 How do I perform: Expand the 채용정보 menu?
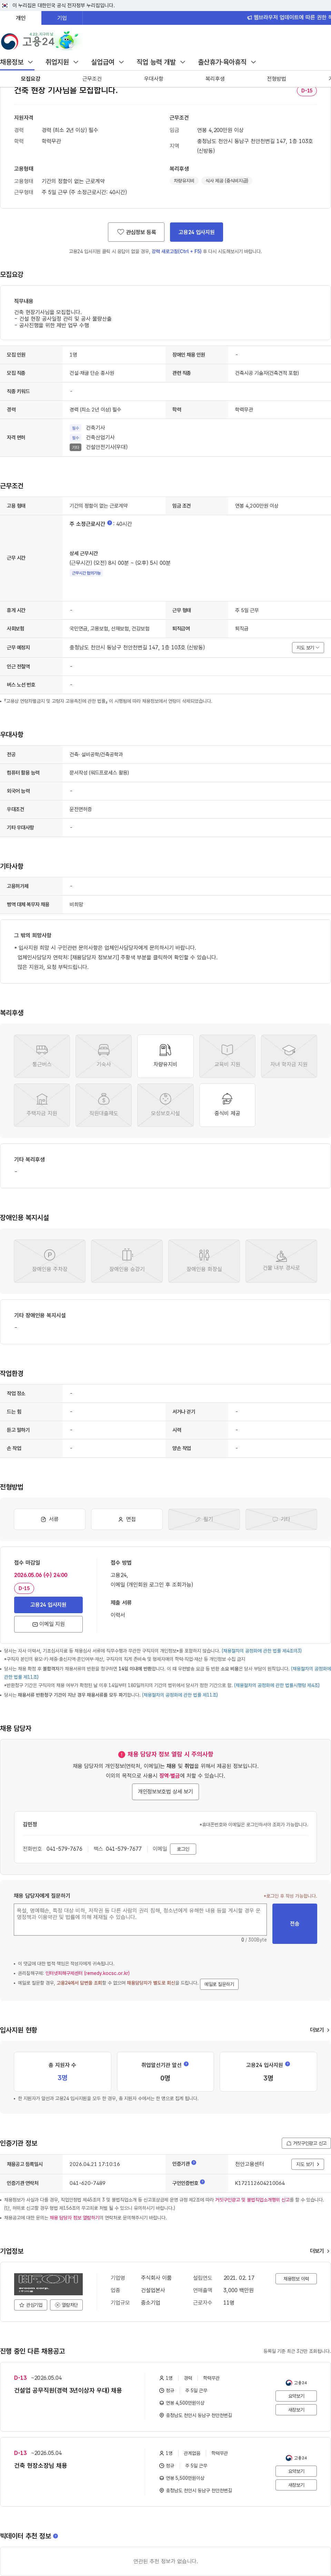pos(17,62)
